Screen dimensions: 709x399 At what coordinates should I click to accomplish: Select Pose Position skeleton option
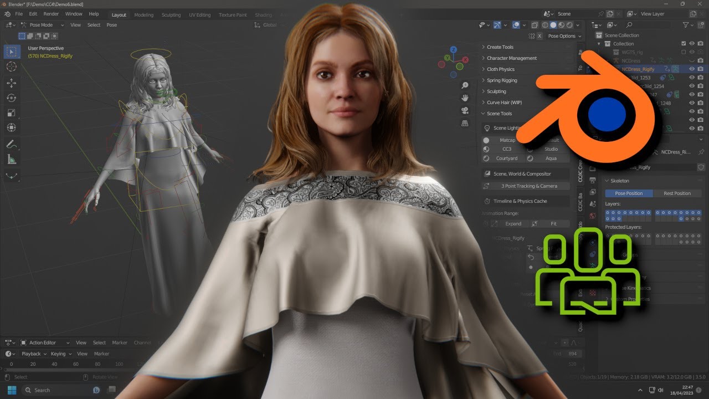coord(629,193)
